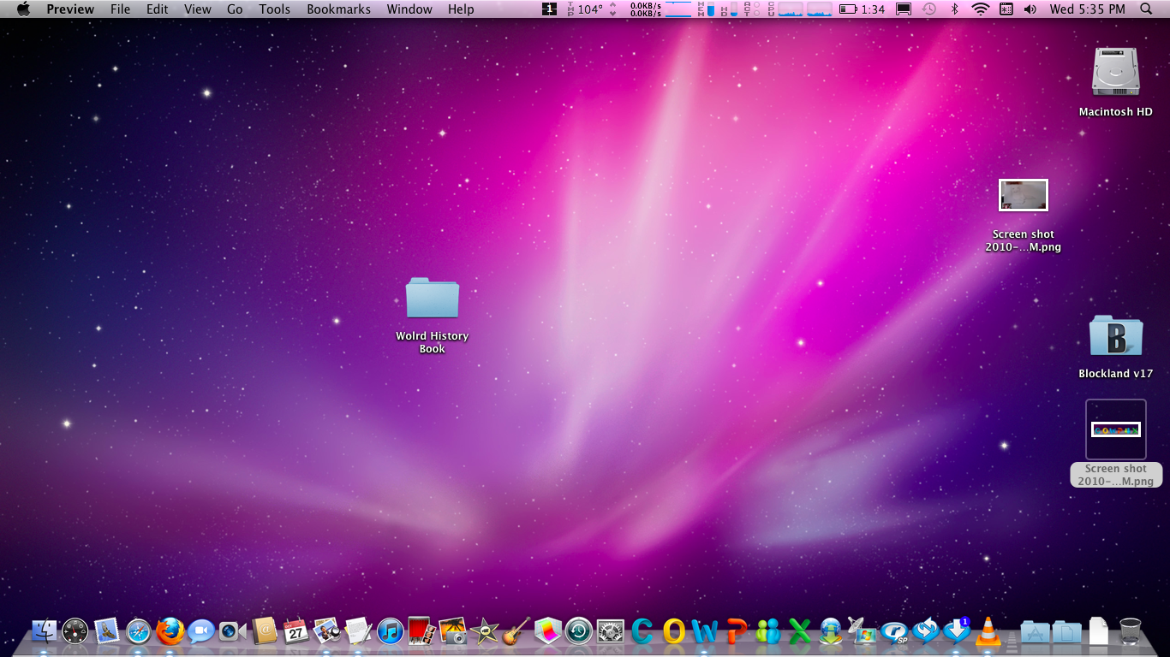Viewport: 1170px width, 657px height.
Task: Open the battery status dropdown
Action: [846, 10]
